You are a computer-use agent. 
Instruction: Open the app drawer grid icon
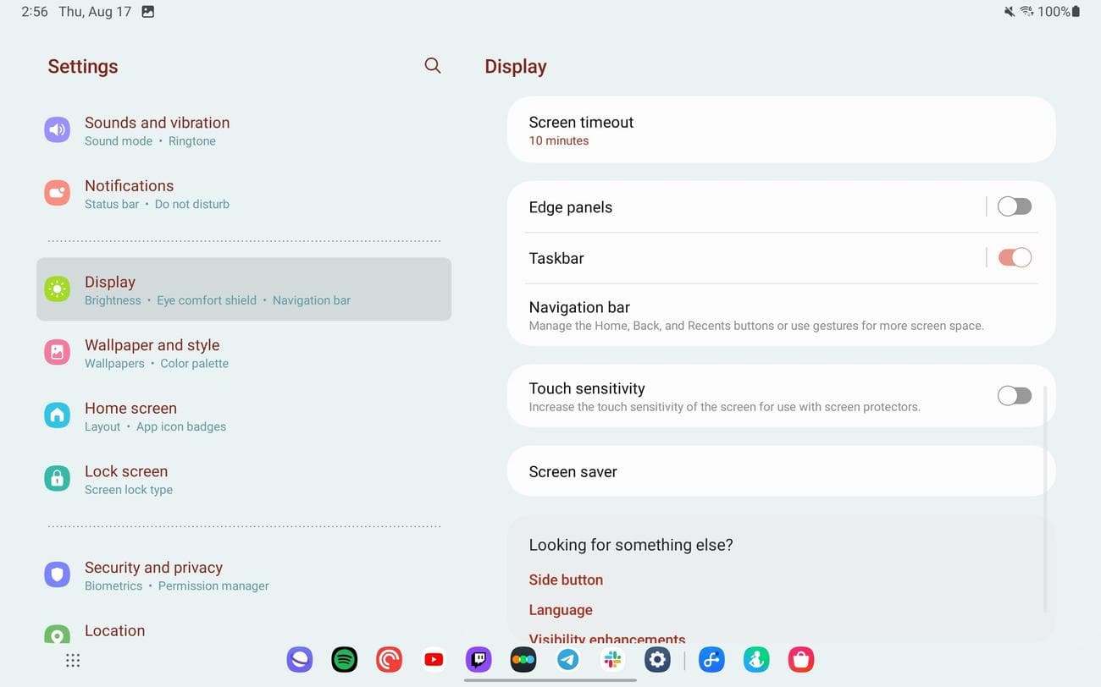tap(73, 660)
